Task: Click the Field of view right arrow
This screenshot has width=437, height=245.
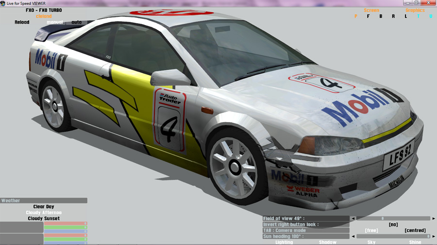Action: [434, 219]
